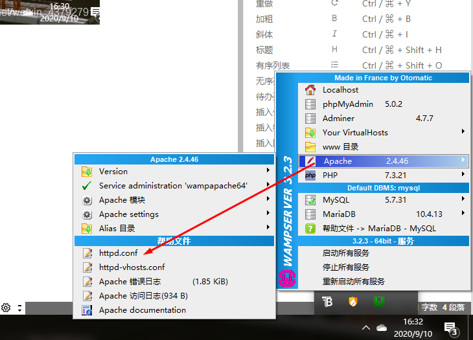Click the Apache documentation icon
Image resolution: width=473 pixels, height=340 pixels.
tap(87, 310)
